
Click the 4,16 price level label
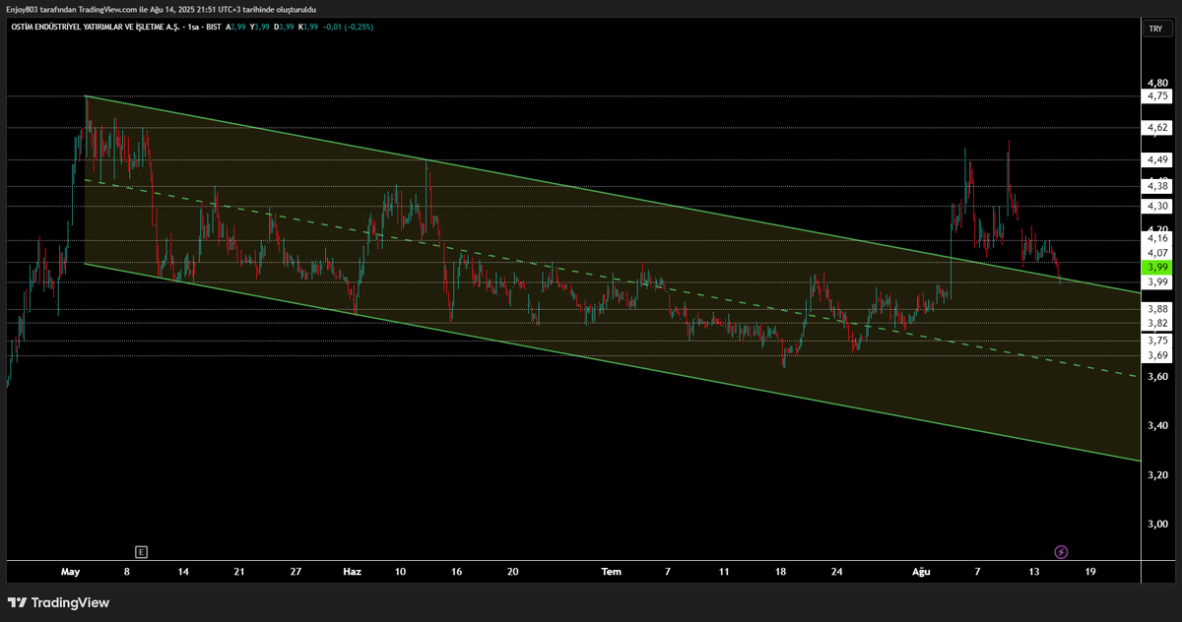[1157, 238]
